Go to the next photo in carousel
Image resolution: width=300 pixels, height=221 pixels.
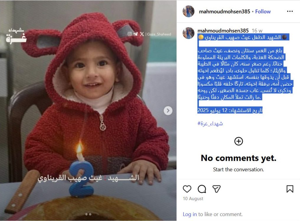168,111
